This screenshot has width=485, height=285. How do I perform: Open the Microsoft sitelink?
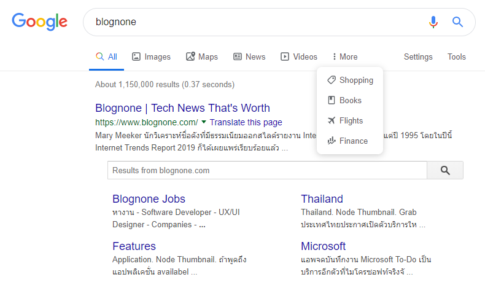coord(323,246)
